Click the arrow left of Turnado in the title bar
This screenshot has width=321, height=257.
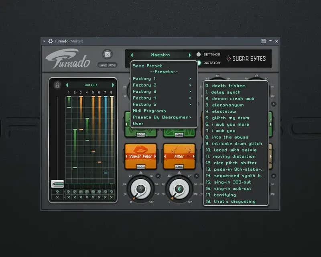(x=44, y=41)
